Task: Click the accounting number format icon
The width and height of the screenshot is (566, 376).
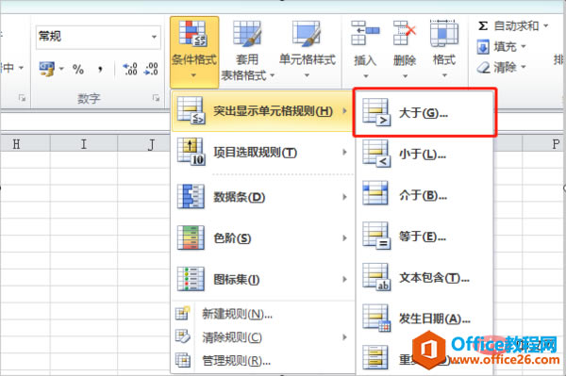Action: [47, 69]
